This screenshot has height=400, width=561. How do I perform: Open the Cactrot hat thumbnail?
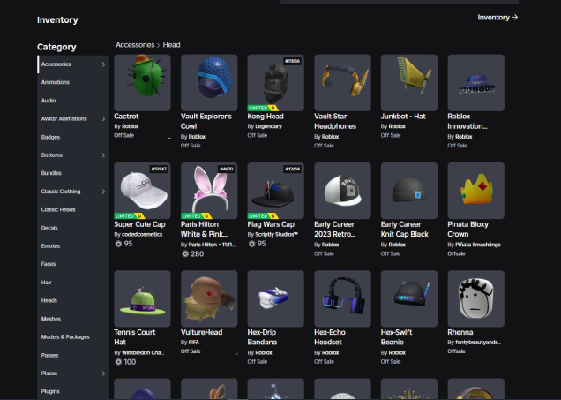coord(142,82)
